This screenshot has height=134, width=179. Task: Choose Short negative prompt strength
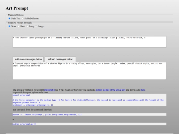click(x=18, y=26)
